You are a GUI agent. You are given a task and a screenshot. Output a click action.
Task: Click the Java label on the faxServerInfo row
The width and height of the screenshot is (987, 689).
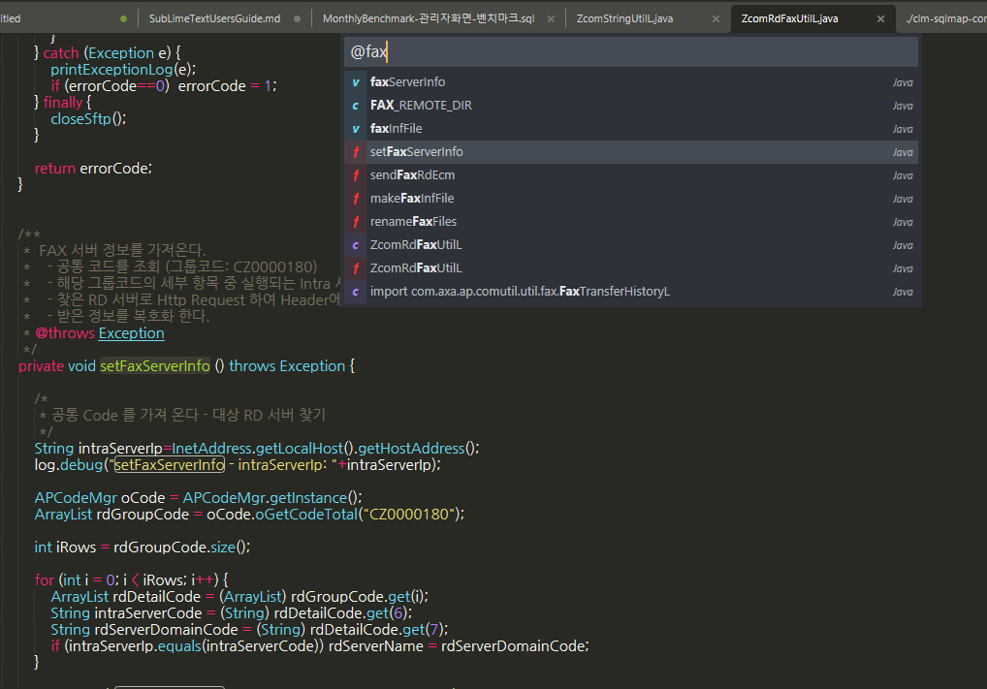[x=903, y=82]
